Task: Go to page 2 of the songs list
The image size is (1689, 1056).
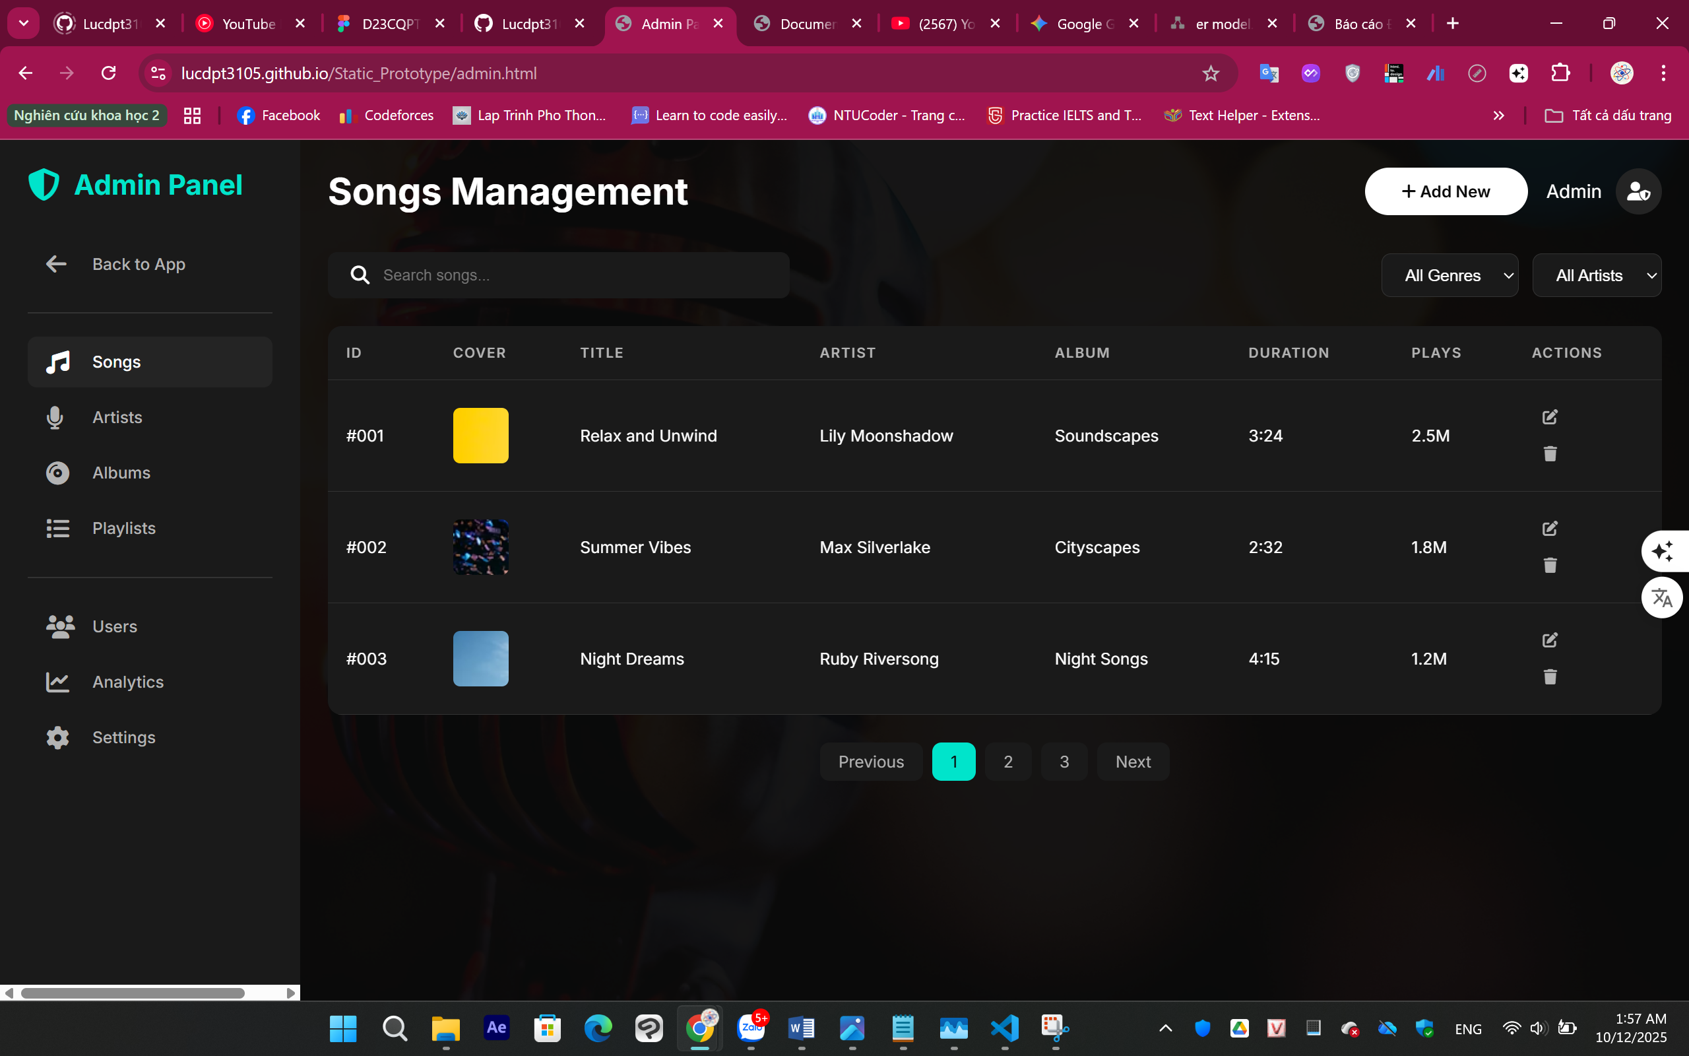Action: coord(1008,761)
